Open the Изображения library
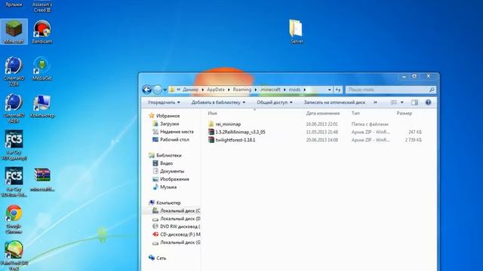This screenshot has width=483, height=271. pos(174,179)
